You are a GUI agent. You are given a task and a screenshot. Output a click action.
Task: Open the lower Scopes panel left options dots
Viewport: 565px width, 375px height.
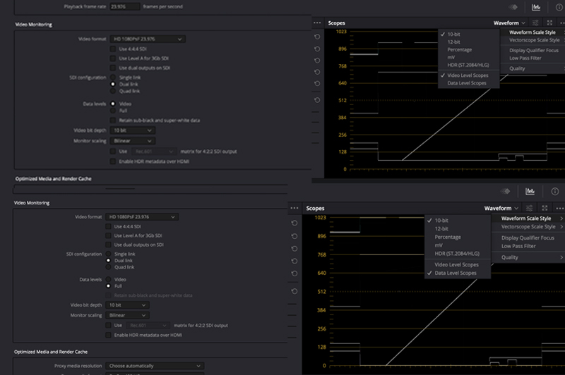[295, 208]
